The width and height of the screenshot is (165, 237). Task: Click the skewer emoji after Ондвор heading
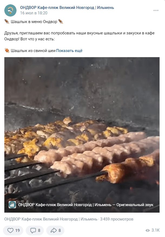[61, 22]
